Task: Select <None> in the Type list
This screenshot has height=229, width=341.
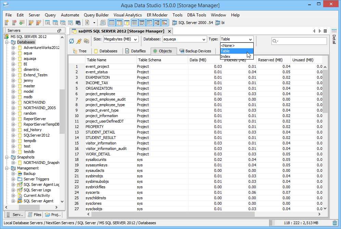Action: pyautogui.click(x=237, y=46)
